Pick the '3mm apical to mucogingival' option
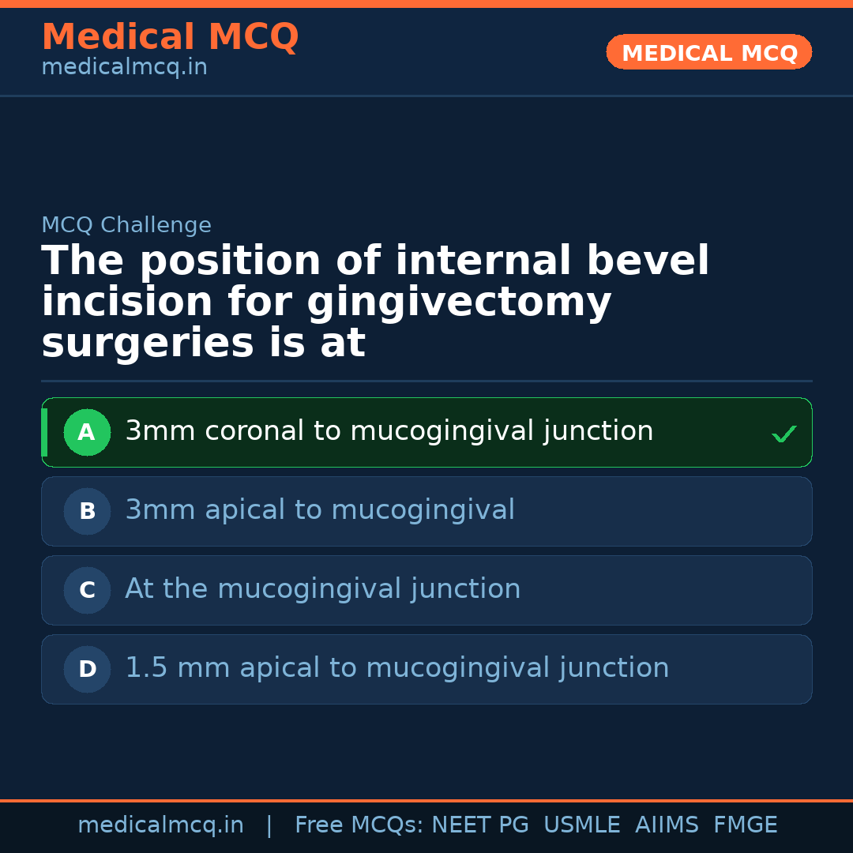 (320, 511)
